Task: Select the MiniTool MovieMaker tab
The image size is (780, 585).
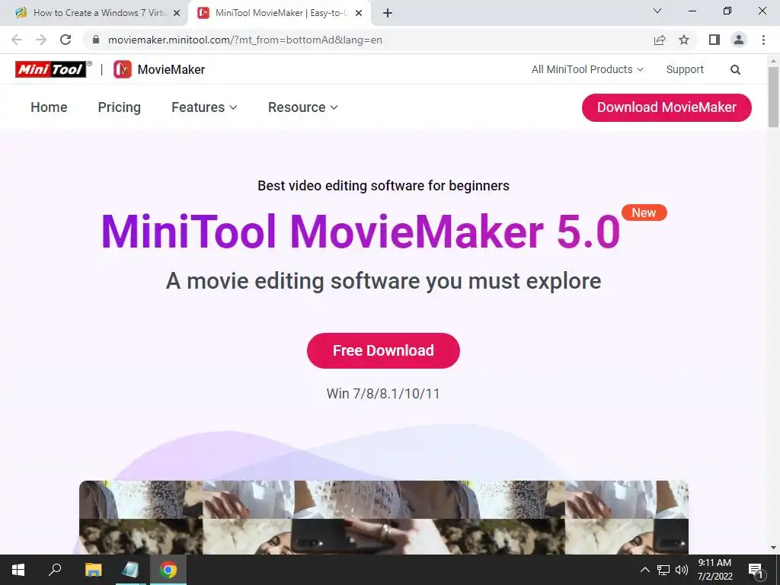Action: tap(279, 14)
